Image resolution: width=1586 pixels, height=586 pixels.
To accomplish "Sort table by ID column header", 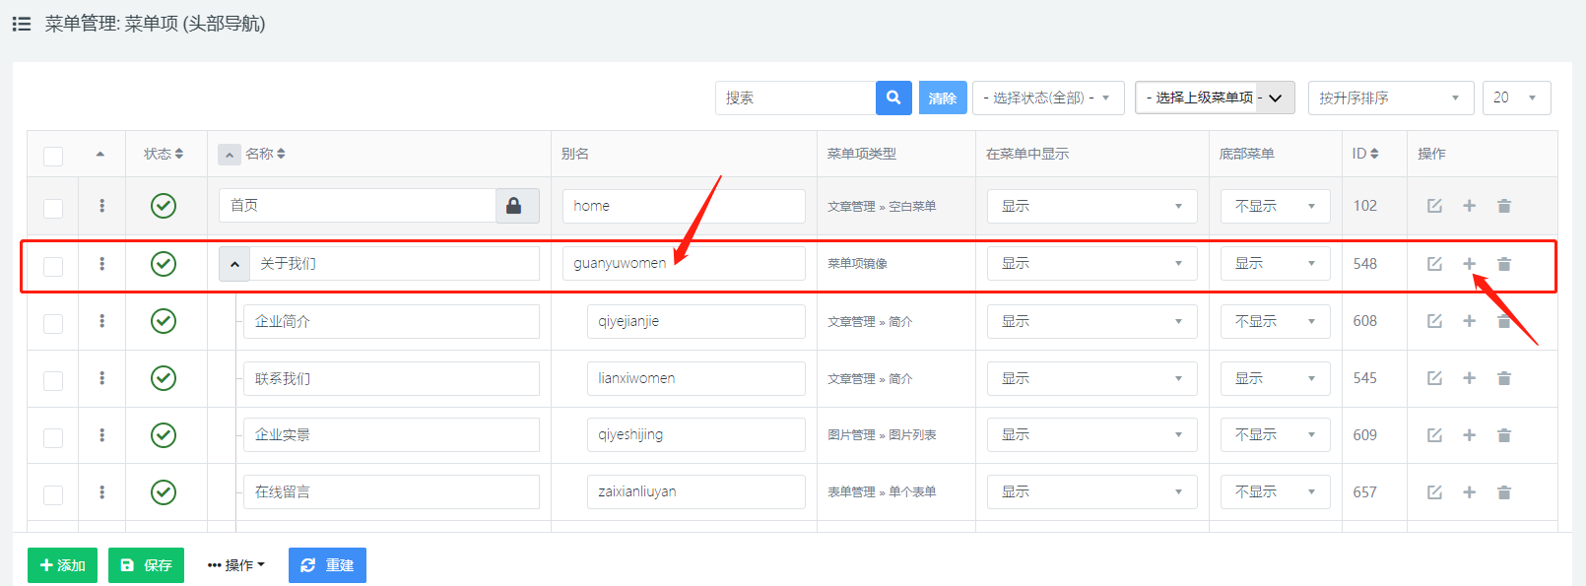I will (x=1364, y=154).
